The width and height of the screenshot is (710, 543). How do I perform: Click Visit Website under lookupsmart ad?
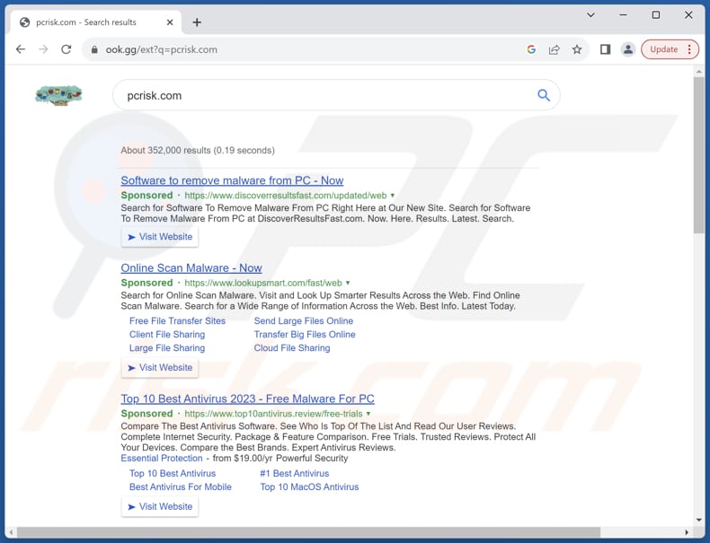160,368
